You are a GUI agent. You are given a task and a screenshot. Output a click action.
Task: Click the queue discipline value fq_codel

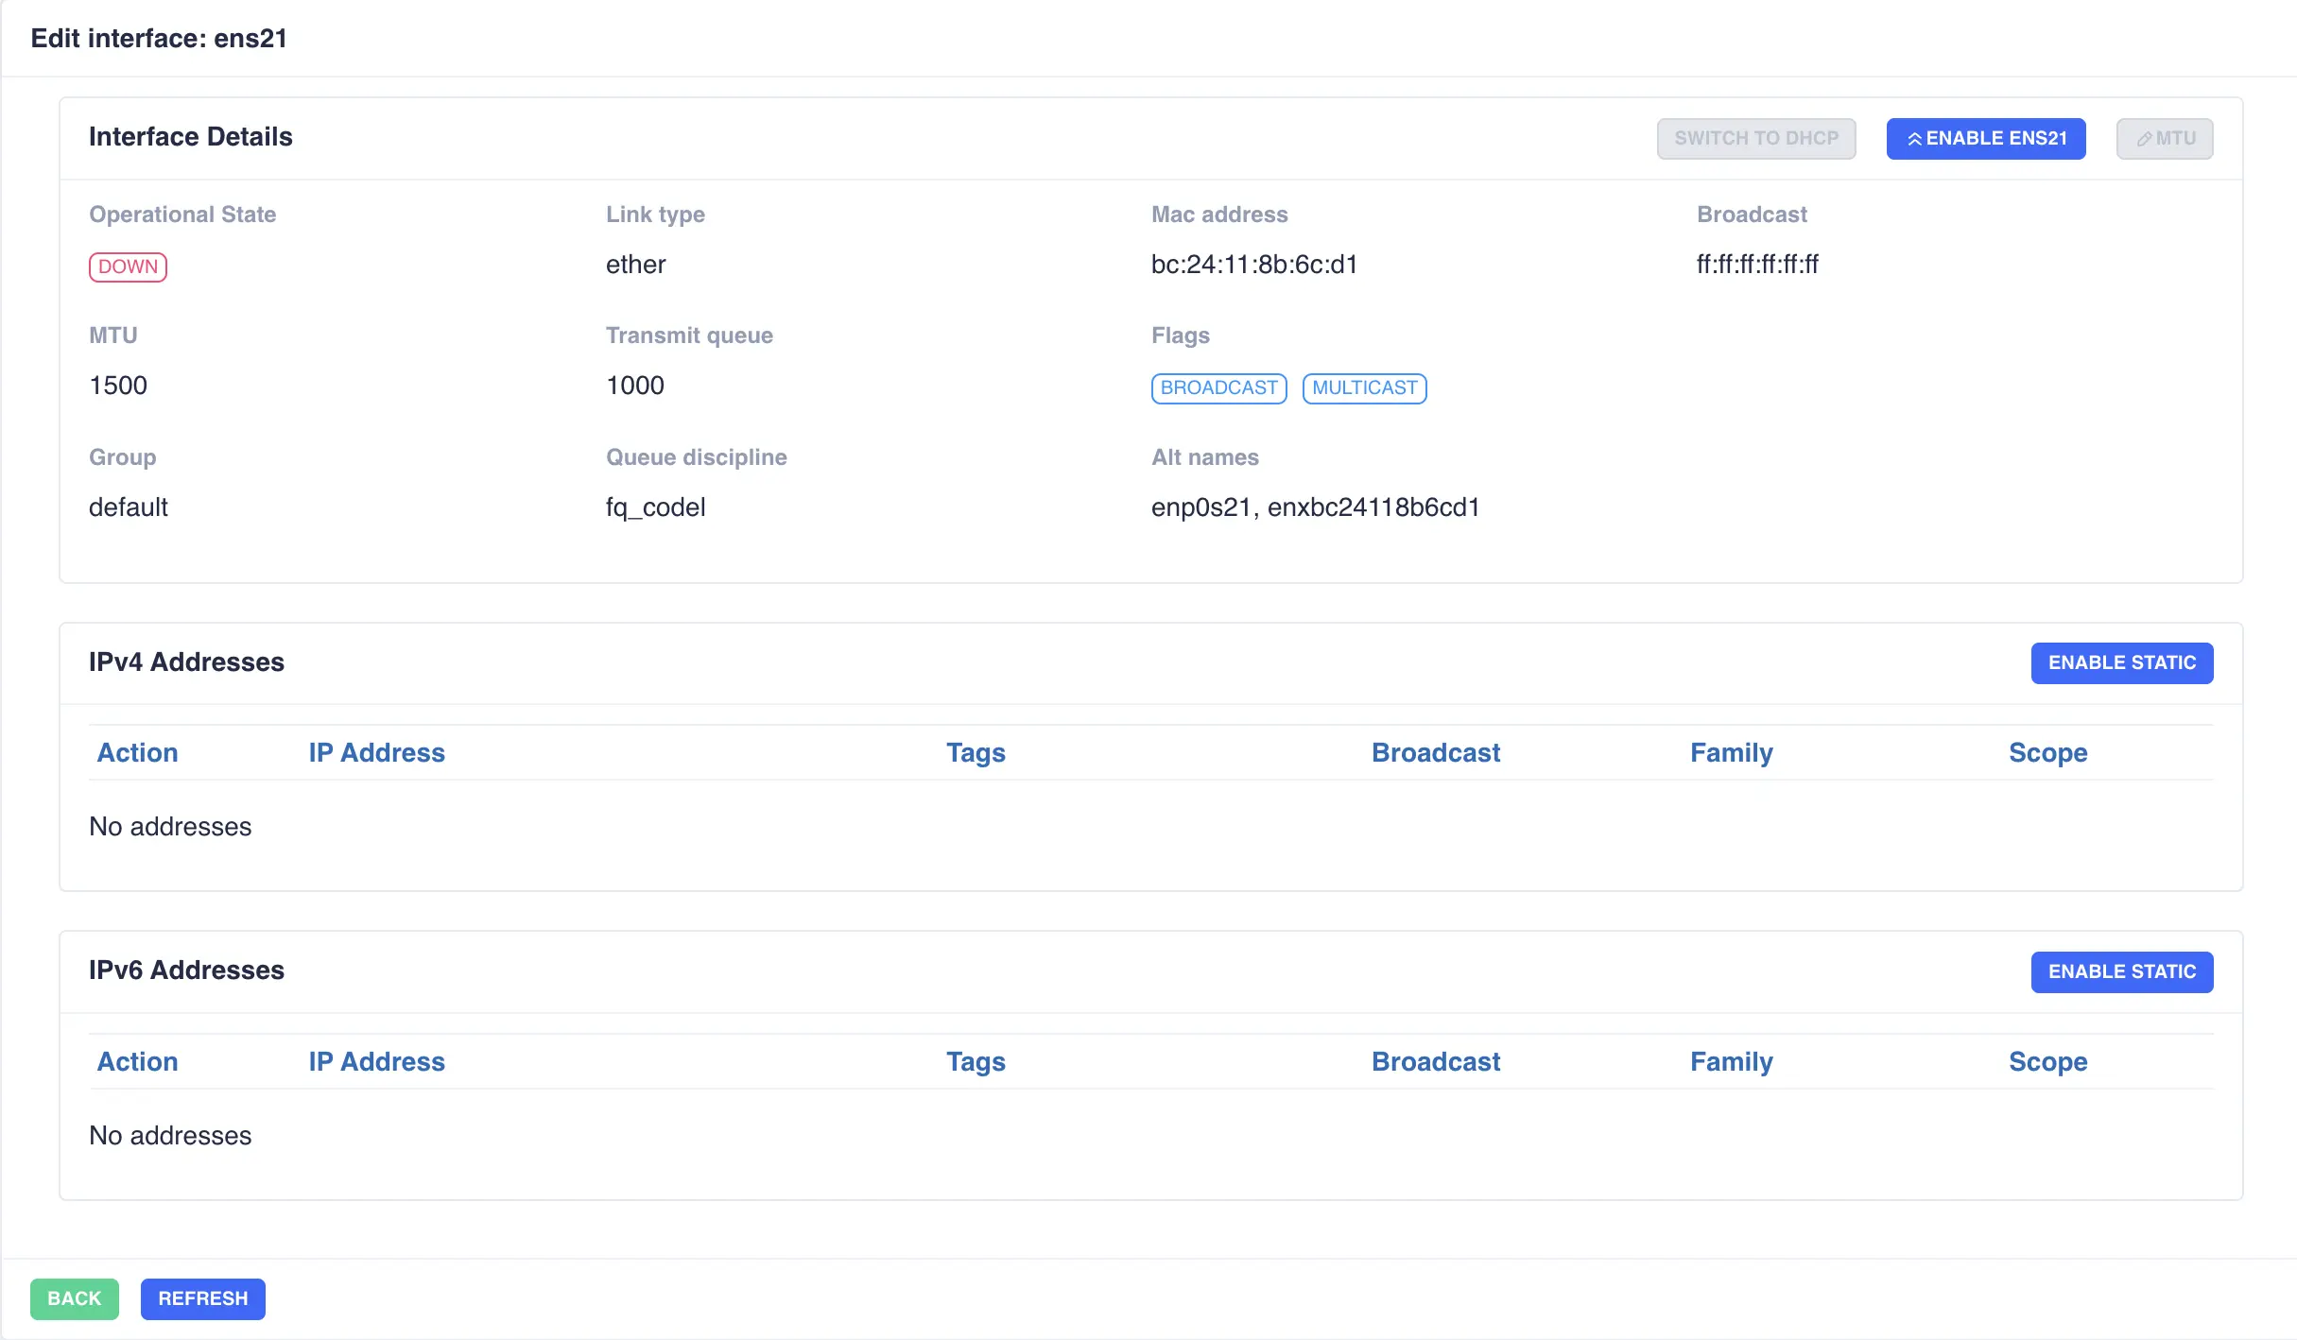[656, 507]
